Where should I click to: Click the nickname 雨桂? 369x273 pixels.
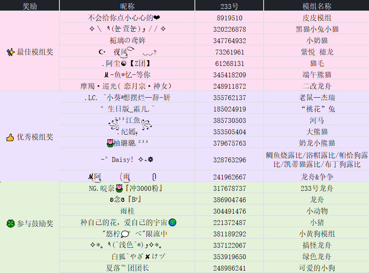(127, 211)
